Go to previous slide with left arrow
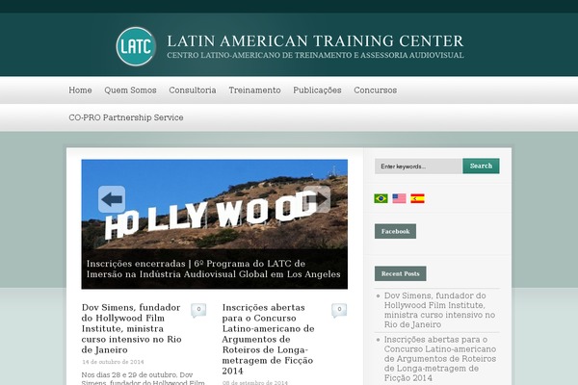 pyautogui.click(x=112, y=199)
